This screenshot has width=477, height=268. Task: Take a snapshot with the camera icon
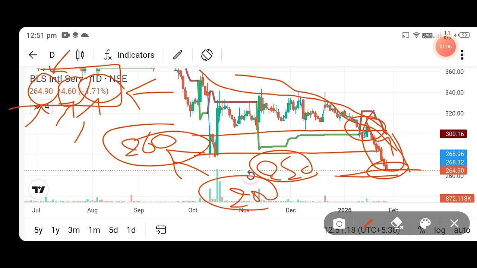[x=339, y=224]
